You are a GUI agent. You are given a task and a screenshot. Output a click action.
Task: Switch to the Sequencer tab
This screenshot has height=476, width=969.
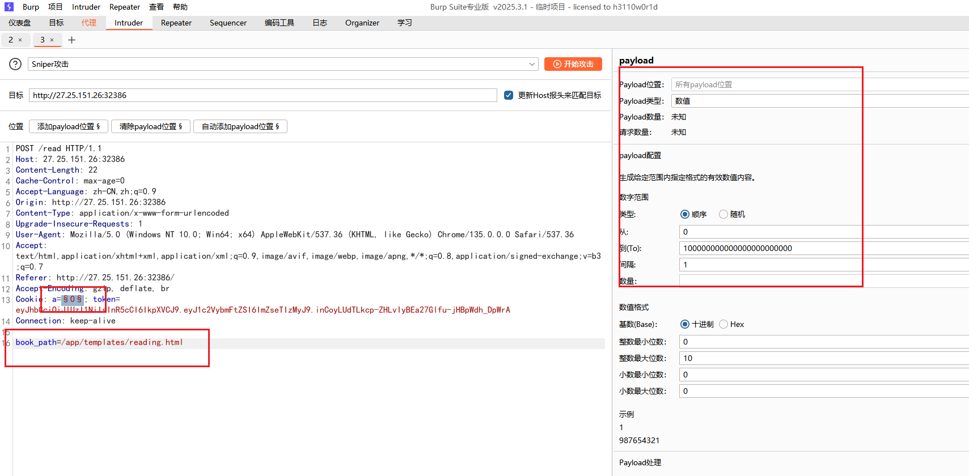click(x=228, y=23)
